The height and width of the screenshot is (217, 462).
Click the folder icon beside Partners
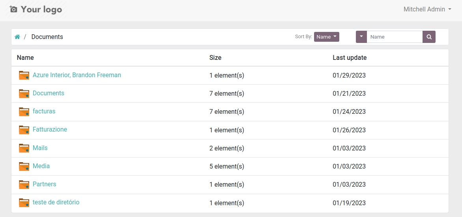click(x=24, y=184)
